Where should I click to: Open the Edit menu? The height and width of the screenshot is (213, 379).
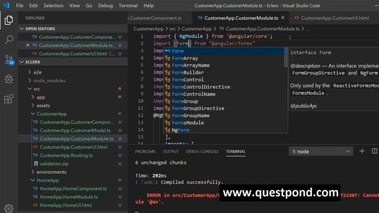click(33, 5)
